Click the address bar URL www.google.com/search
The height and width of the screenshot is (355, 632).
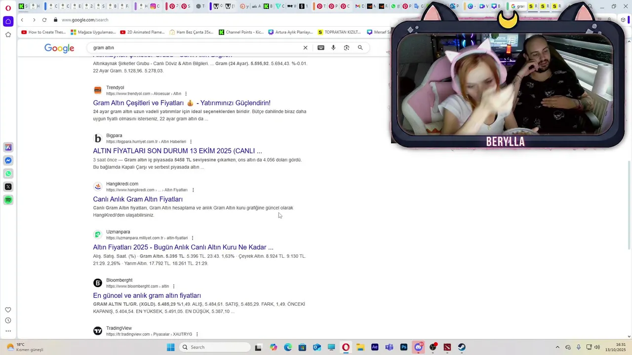click(x=85, y=20)
